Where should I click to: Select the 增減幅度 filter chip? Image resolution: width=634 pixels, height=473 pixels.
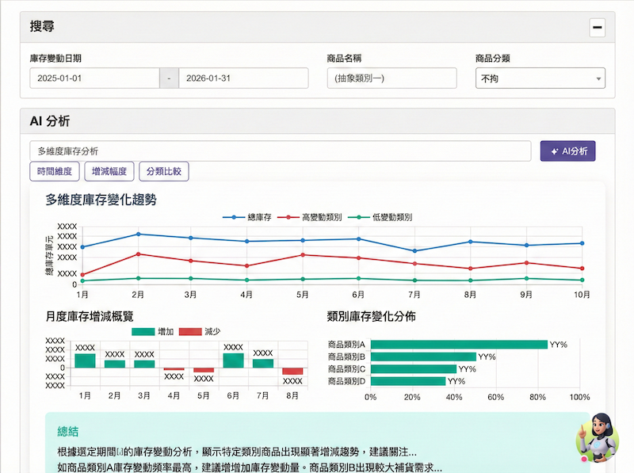[109, 171]
